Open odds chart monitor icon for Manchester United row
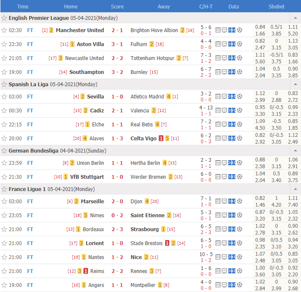Screen dimensions: 301x292 pyautogui.click(x=224, y=30)
